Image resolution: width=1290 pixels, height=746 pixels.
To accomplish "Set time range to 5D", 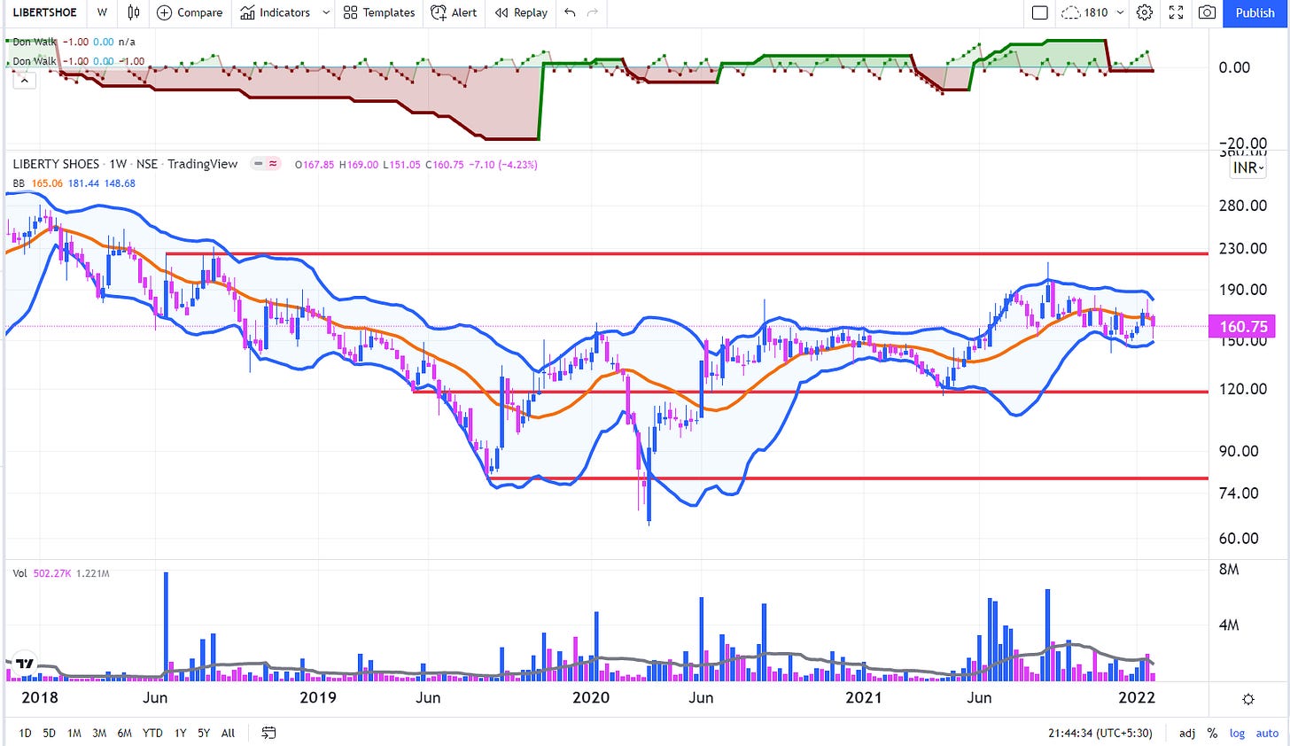I will (x=49, y=733).
